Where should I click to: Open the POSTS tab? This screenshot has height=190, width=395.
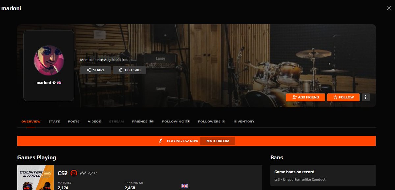click(x=74, y=122)
